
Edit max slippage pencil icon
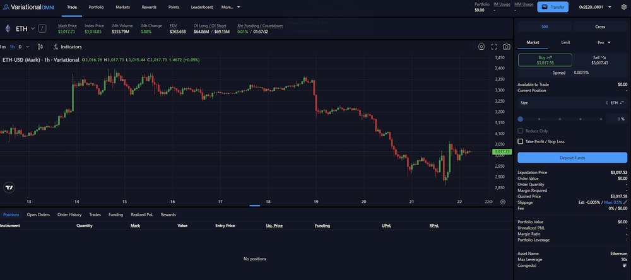(x=625, y=202)
